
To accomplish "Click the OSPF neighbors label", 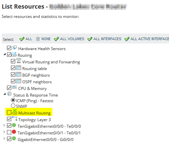I will click(x=37, y=82).
